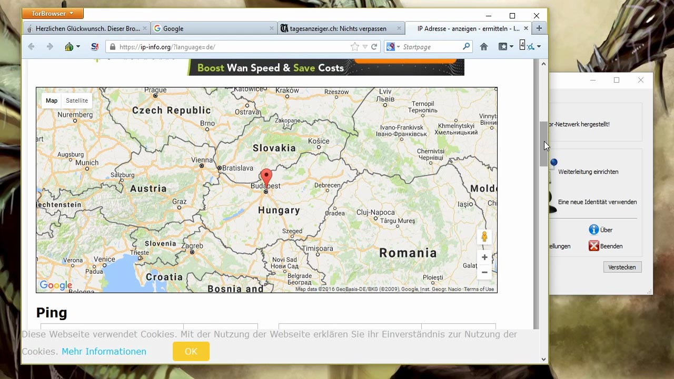Accept cookies with the OK button

(x=191, y=352)
